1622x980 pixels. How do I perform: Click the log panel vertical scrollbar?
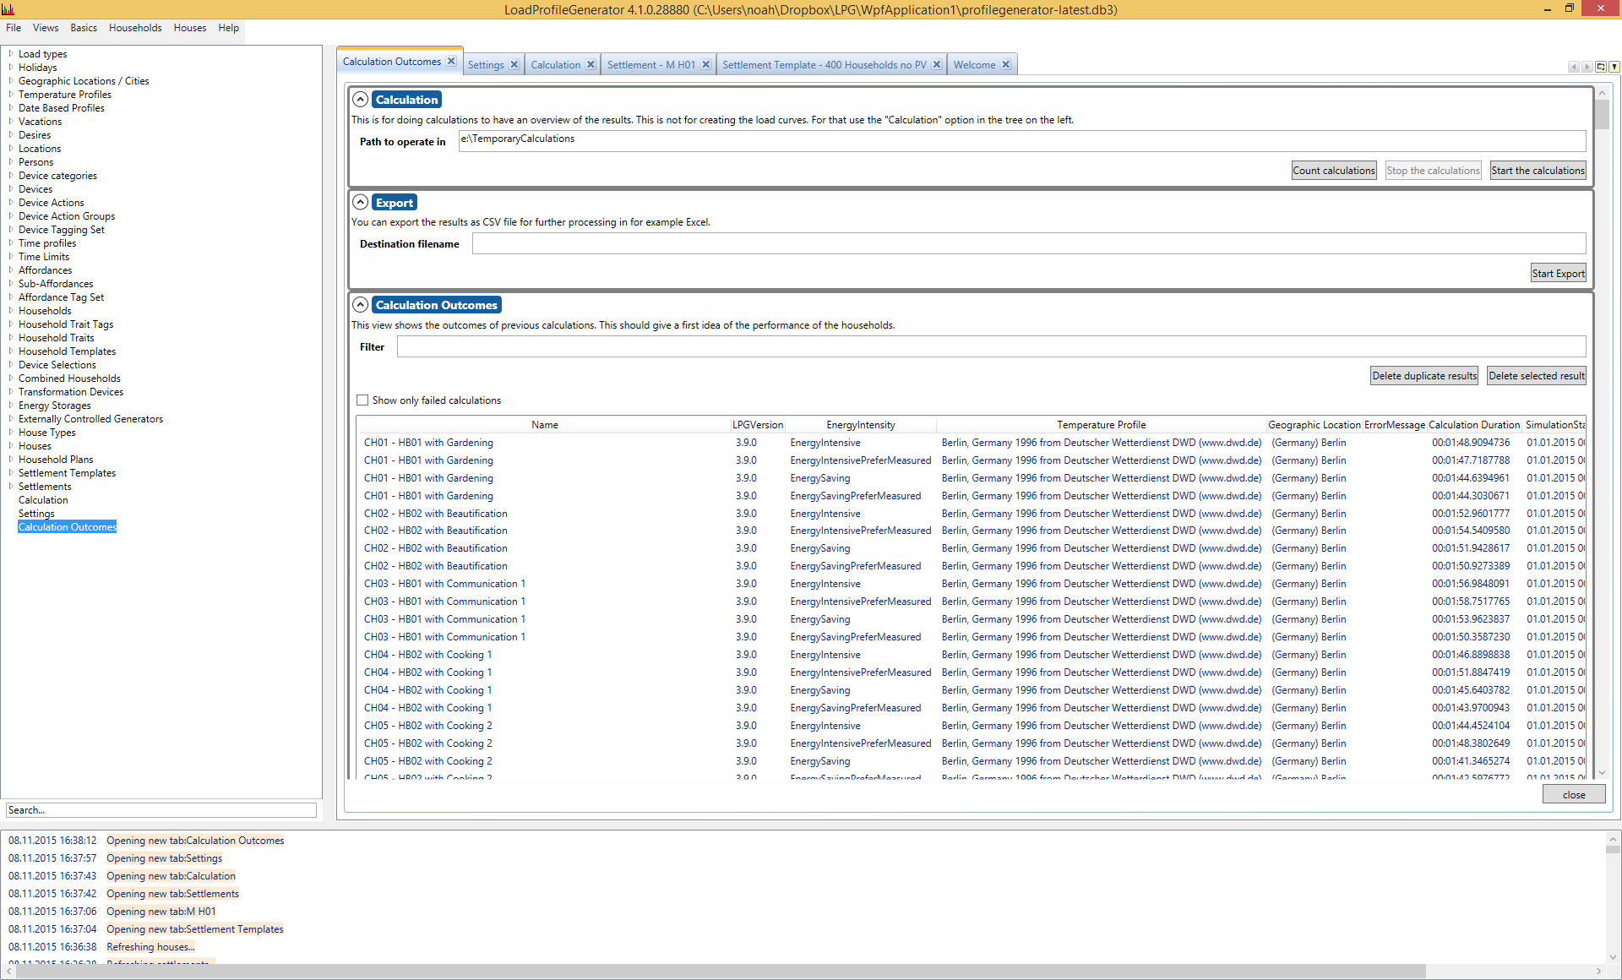click(x=1613, y=899)
